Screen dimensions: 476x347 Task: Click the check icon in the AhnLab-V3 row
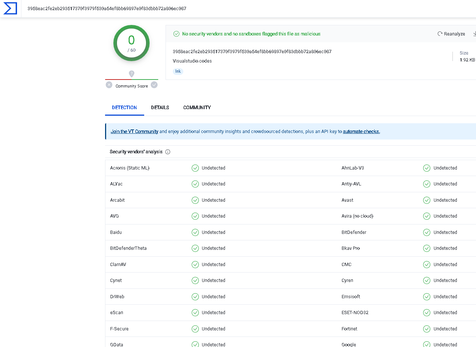click(427, 168)
